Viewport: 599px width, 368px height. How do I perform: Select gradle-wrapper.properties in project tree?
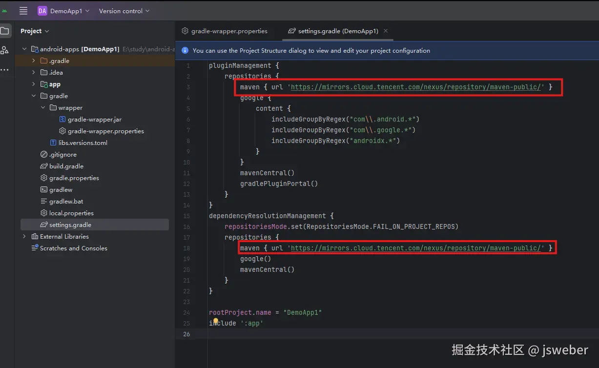[x=105, y=131]
